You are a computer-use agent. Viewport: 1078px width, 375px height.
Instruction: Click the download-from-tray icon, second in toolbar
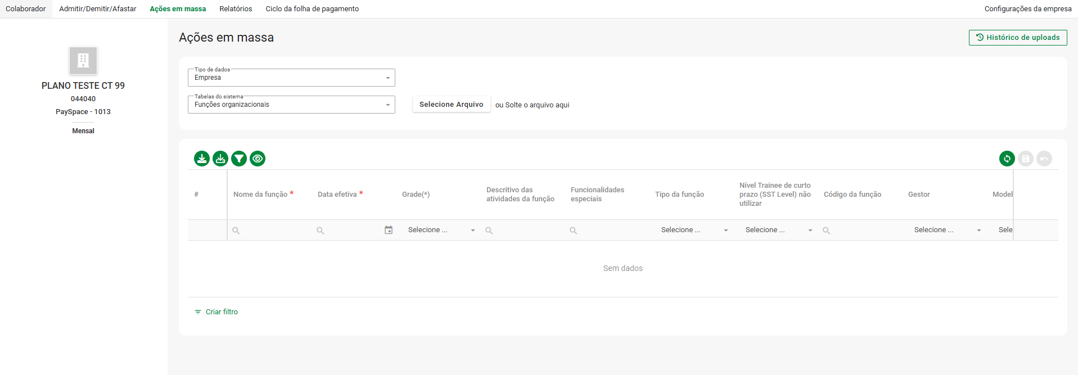pyautogui.click(x=220, y=159)
